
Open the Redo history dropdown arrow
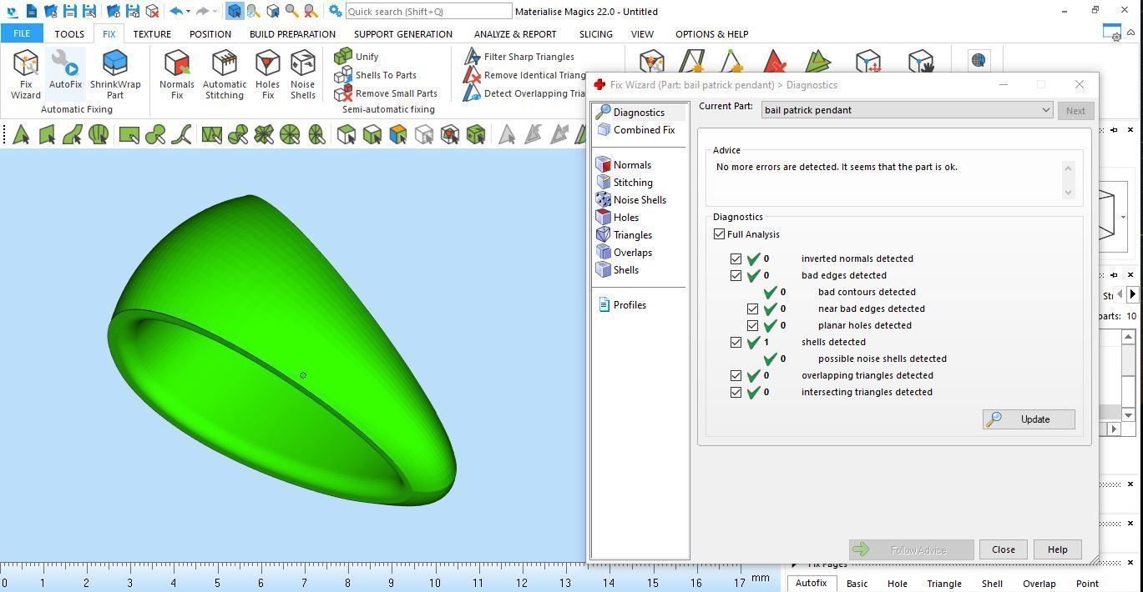pos(215,12)
